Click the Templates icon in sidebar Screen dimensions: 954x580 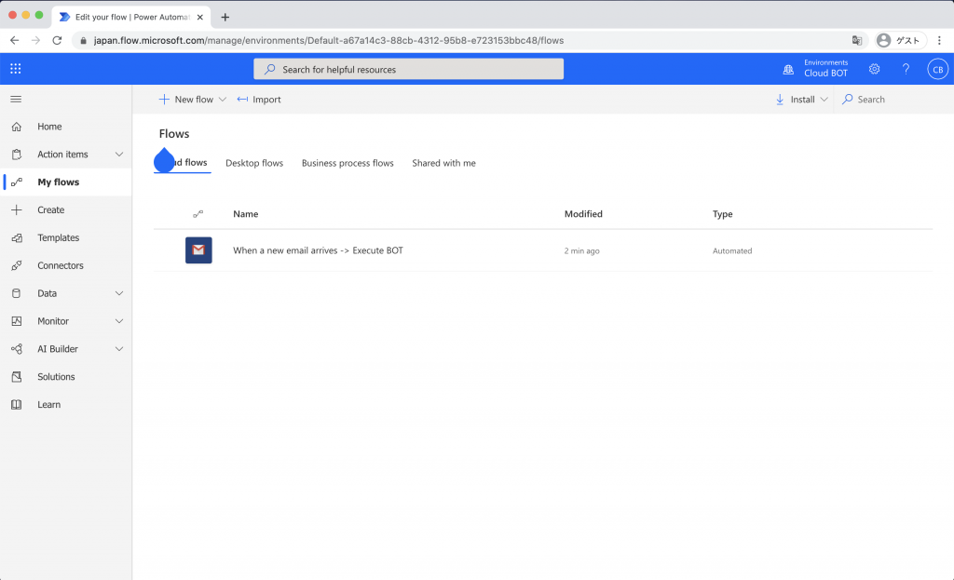17,237
